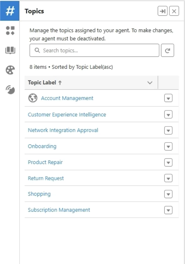Open the Subscription Management topic
185x264 pixels.
point(59,210)
